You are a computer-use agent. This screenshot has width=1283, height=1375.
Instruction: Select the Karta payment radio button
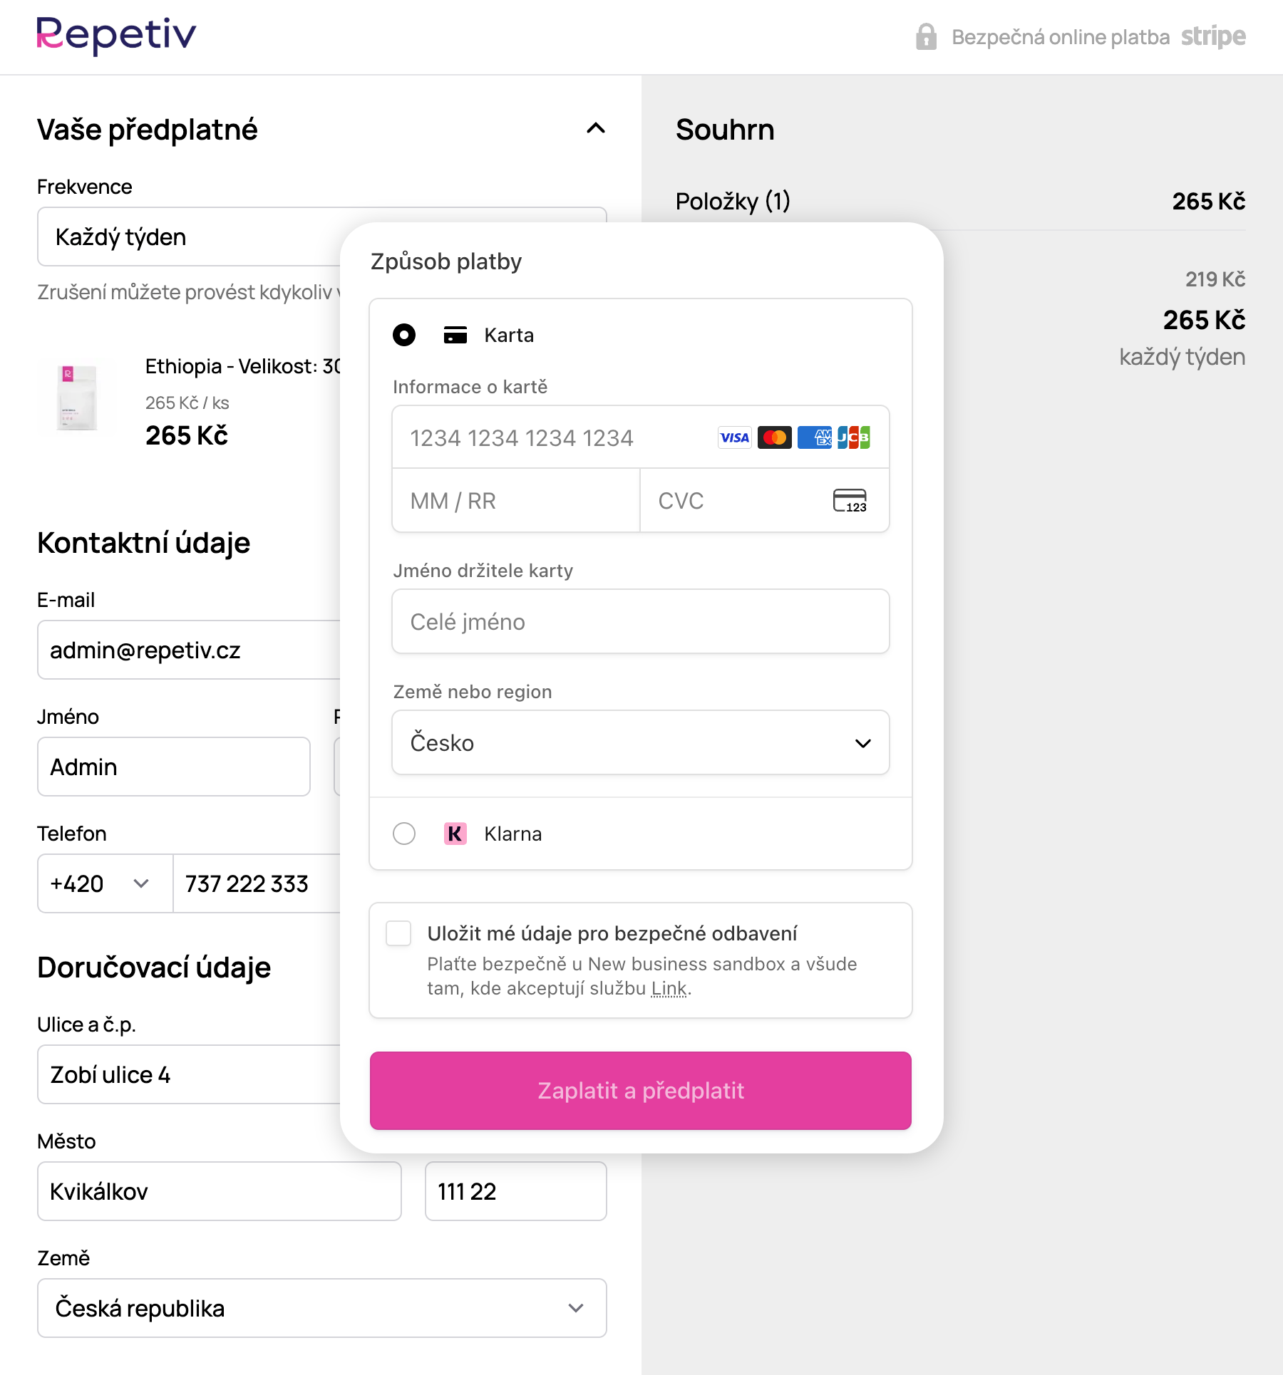coord(404,335)
